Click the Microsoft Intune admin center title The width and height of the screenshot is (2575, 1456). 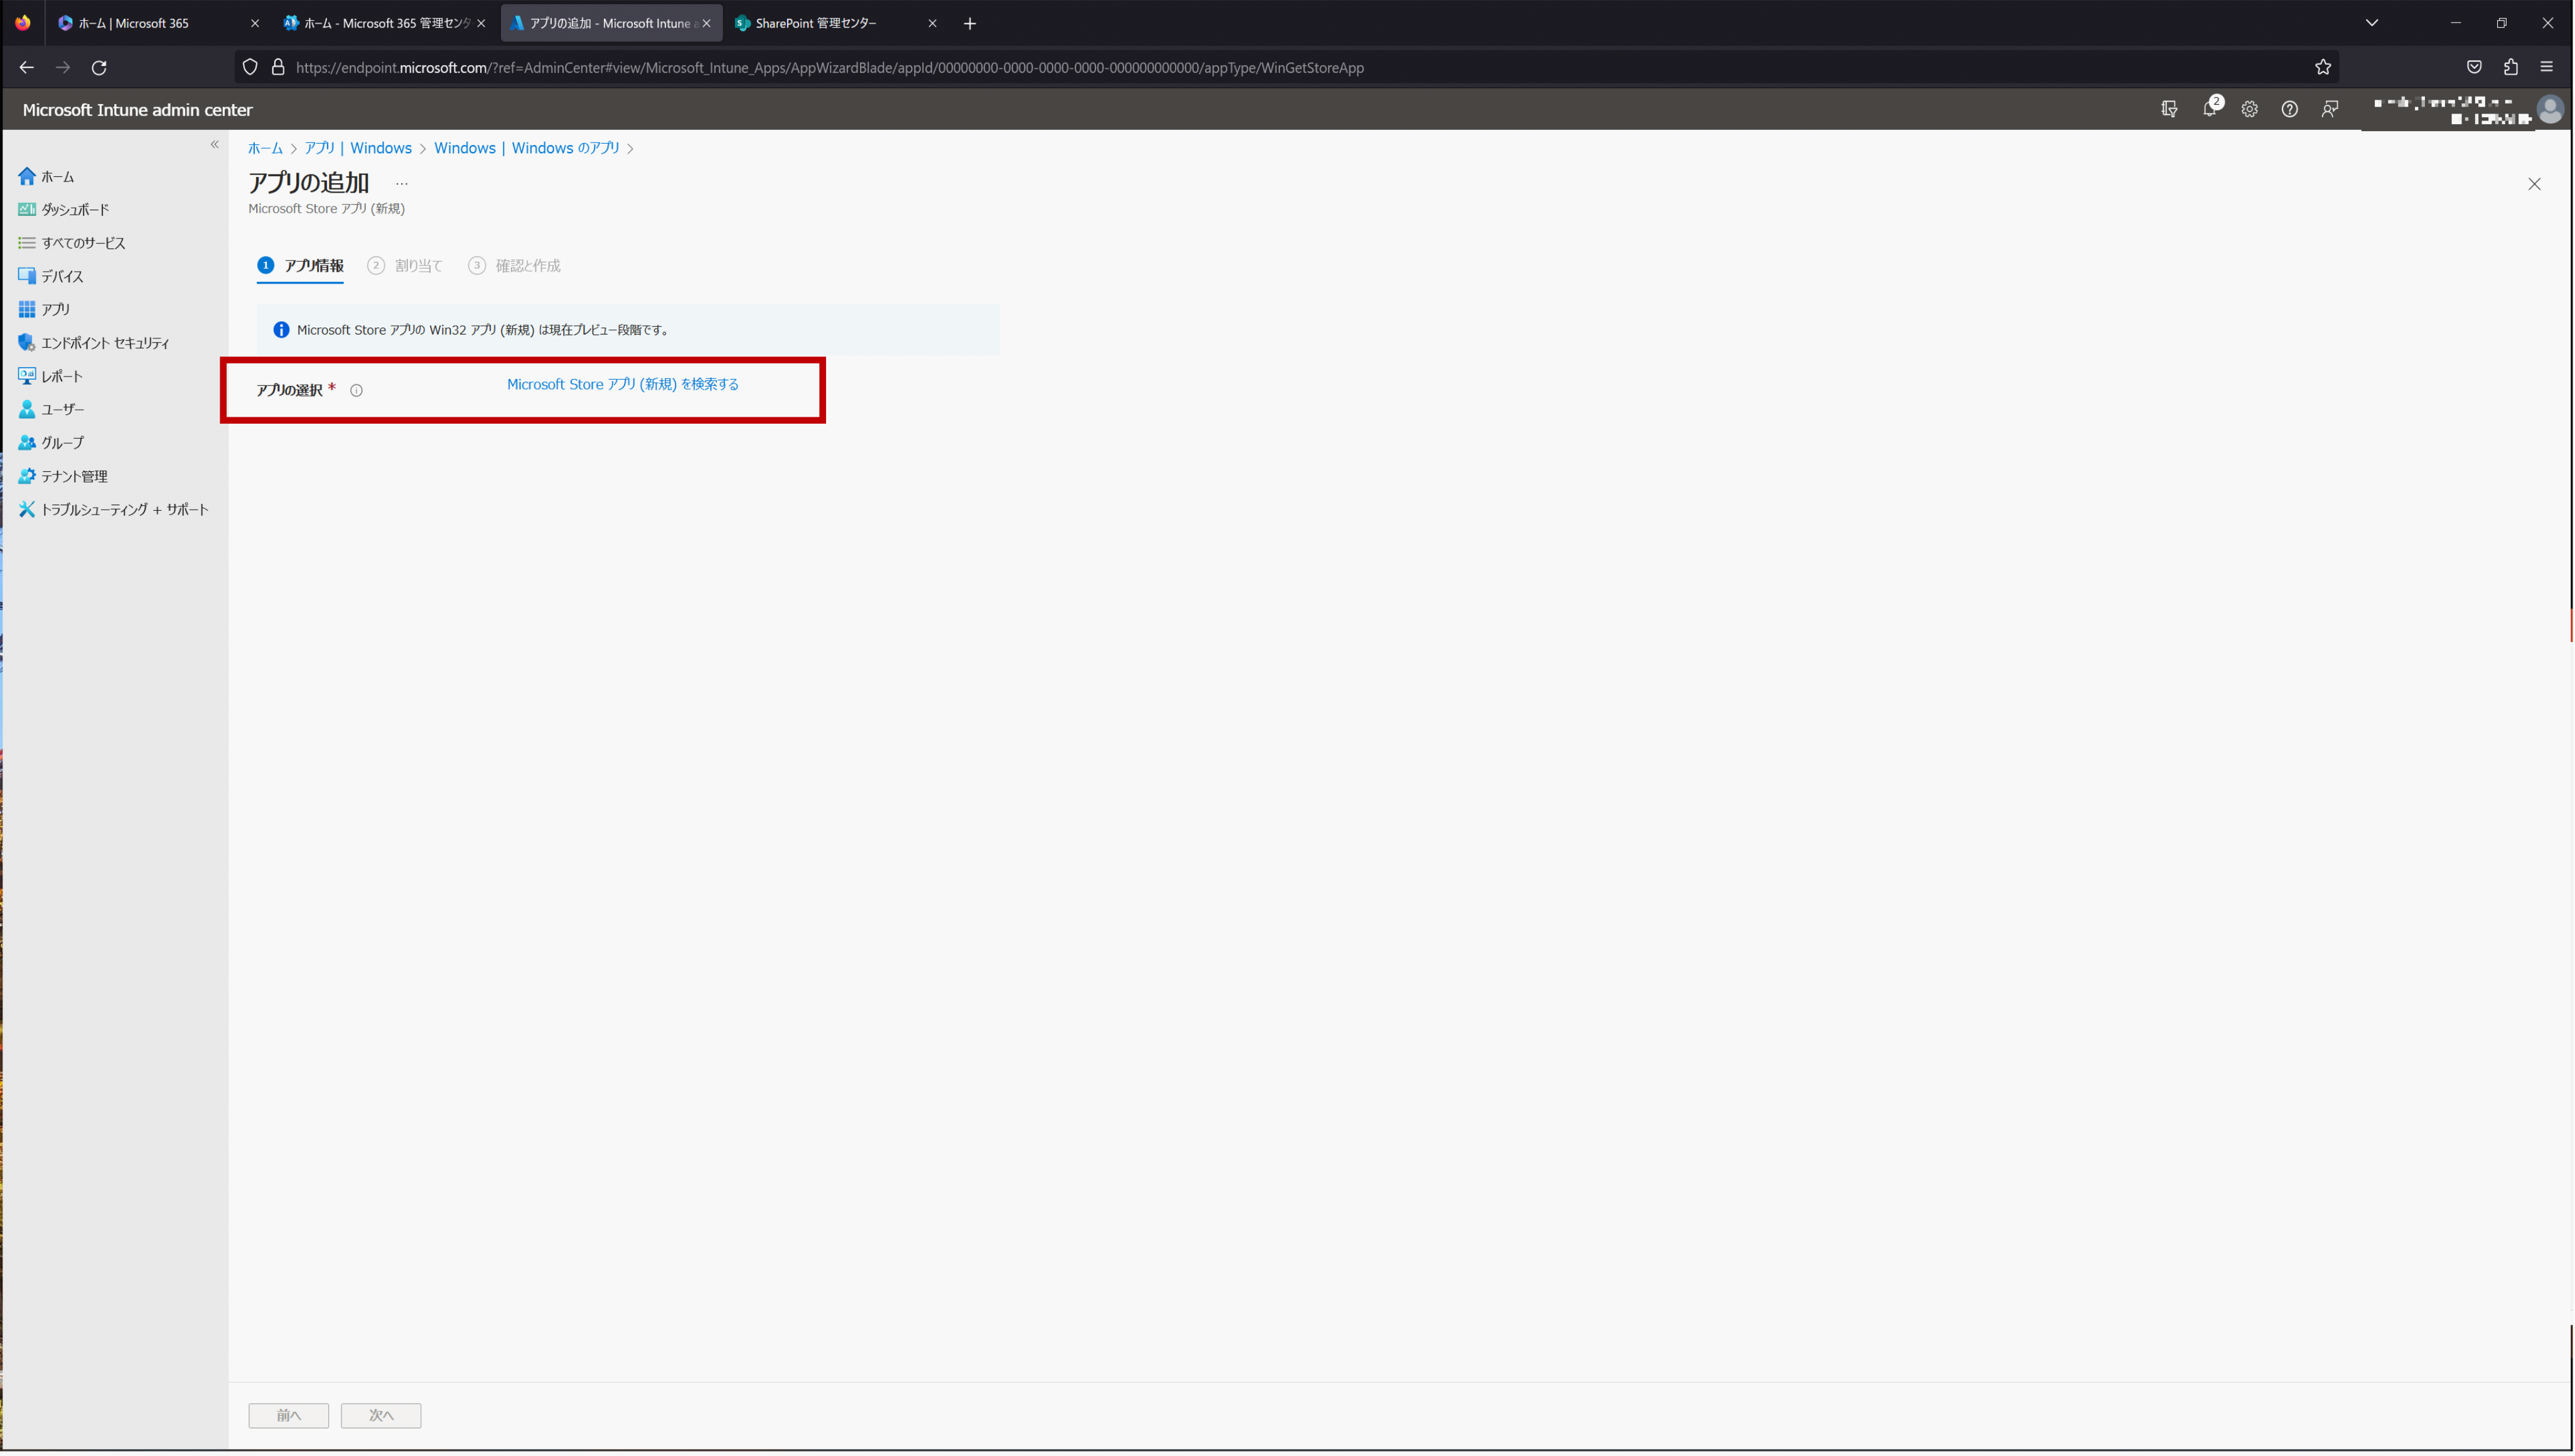(x=138, y=110)
